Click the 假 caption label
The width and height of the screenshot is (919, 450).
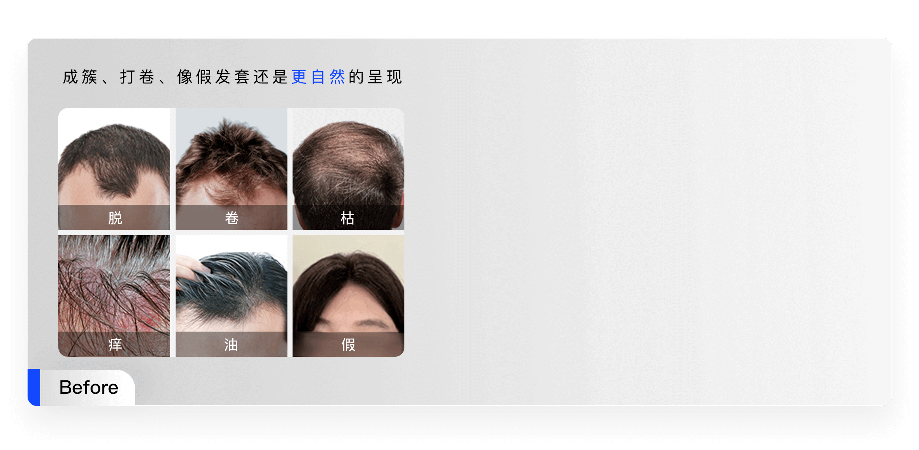coord(348,345)
